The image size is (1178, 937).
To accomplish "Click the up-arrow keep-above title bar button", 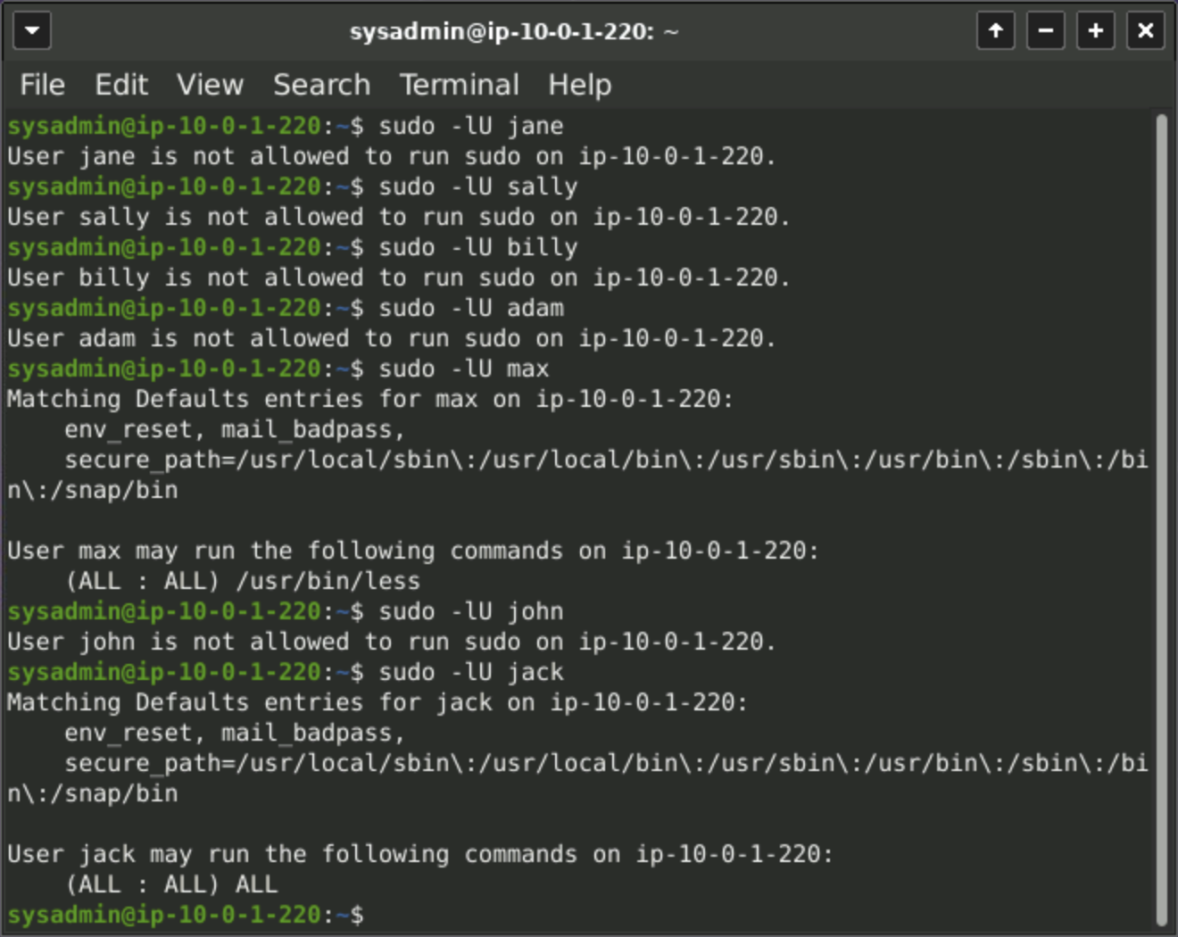I will [x=996, y=31].
